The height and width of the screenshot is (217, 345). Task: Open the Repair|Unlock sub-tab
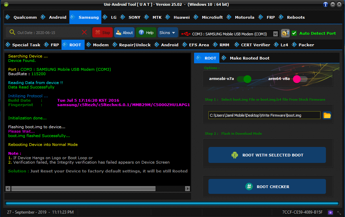click(131, 45)
